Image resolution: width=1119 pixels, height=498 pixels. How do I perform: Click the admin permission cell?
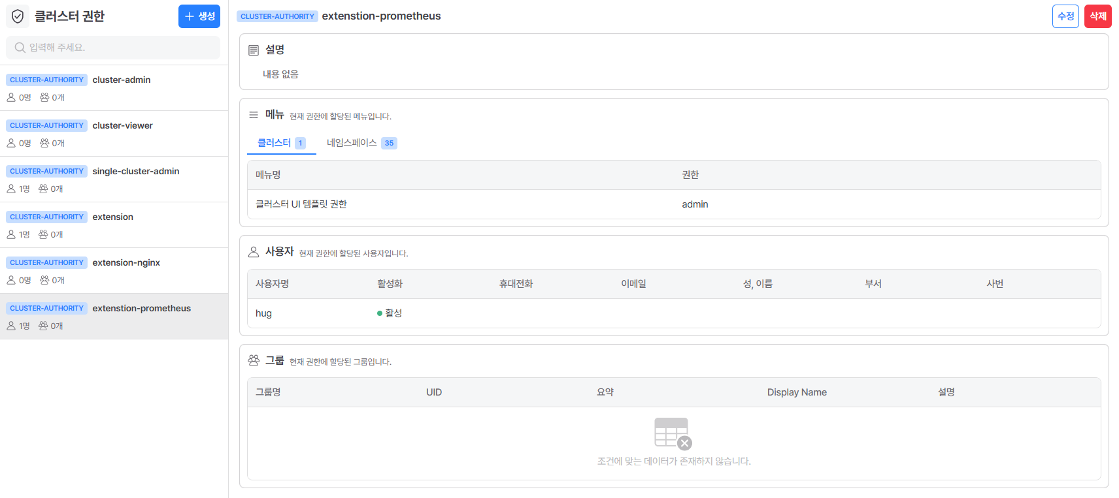[x=695, y=204]
